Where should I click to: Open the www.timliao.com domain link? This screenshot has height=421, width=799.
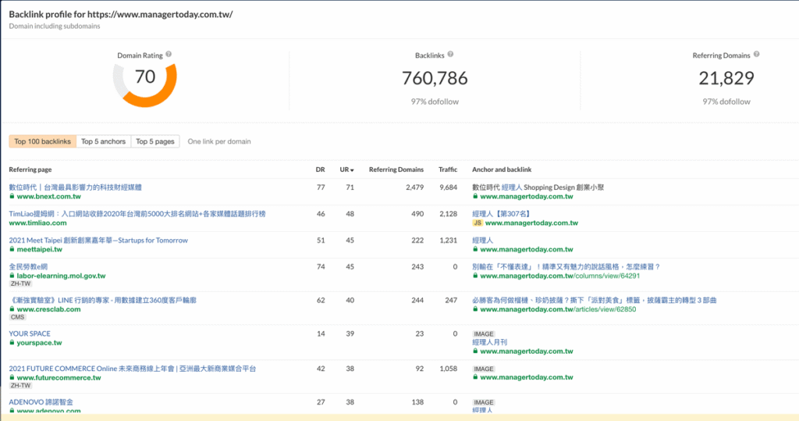37,223
